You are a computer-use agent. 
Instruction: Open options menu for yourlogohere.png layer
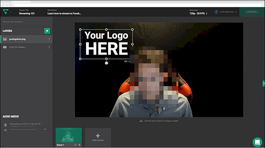tap(49, 39)
